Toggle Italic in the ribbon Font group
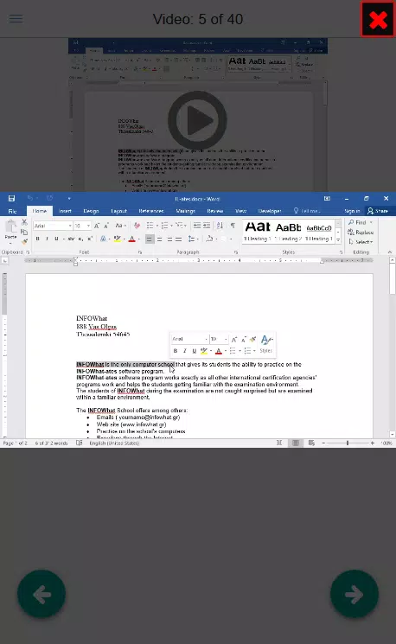 pos(47,239)
